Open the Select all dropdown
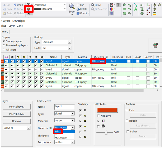The image size is (164, 148). pyautogui.click(x=29, y=128)
